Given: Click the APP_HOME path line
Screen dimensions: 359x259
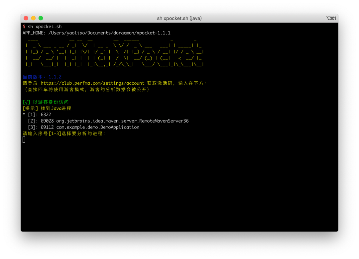Looking at the screenshot, I should coord(96,33).
